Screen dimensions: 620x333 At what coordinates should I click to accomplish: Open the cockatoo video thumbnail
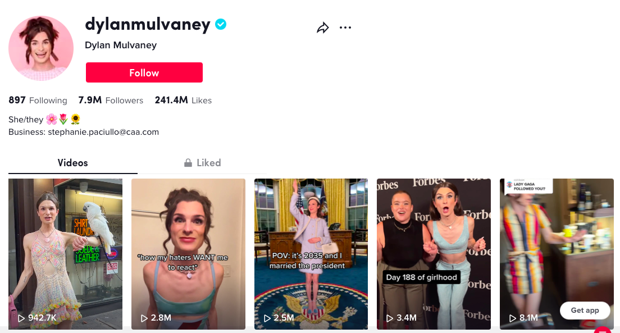tap(66, 254)
